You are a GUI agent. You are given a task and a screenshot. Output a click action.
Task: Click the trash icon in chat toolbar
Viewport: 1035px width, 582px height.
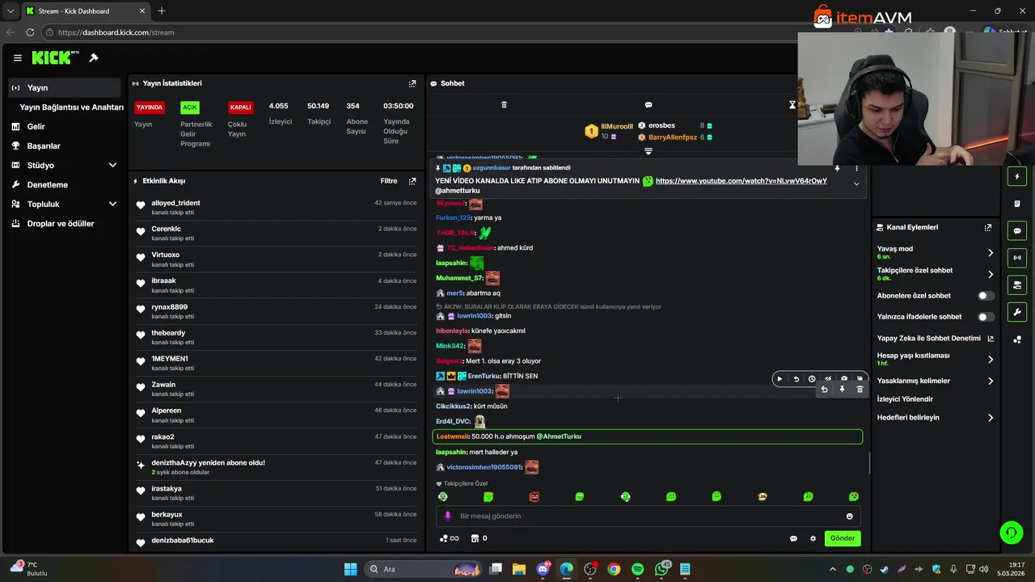pos(504,105)
